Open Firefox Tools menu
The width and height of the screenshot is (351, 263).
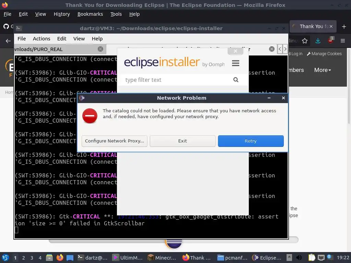tap(116, 14)
